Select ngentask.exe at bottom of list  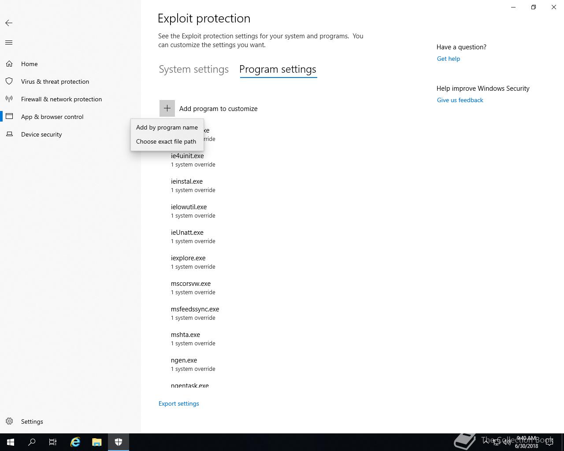190,385
